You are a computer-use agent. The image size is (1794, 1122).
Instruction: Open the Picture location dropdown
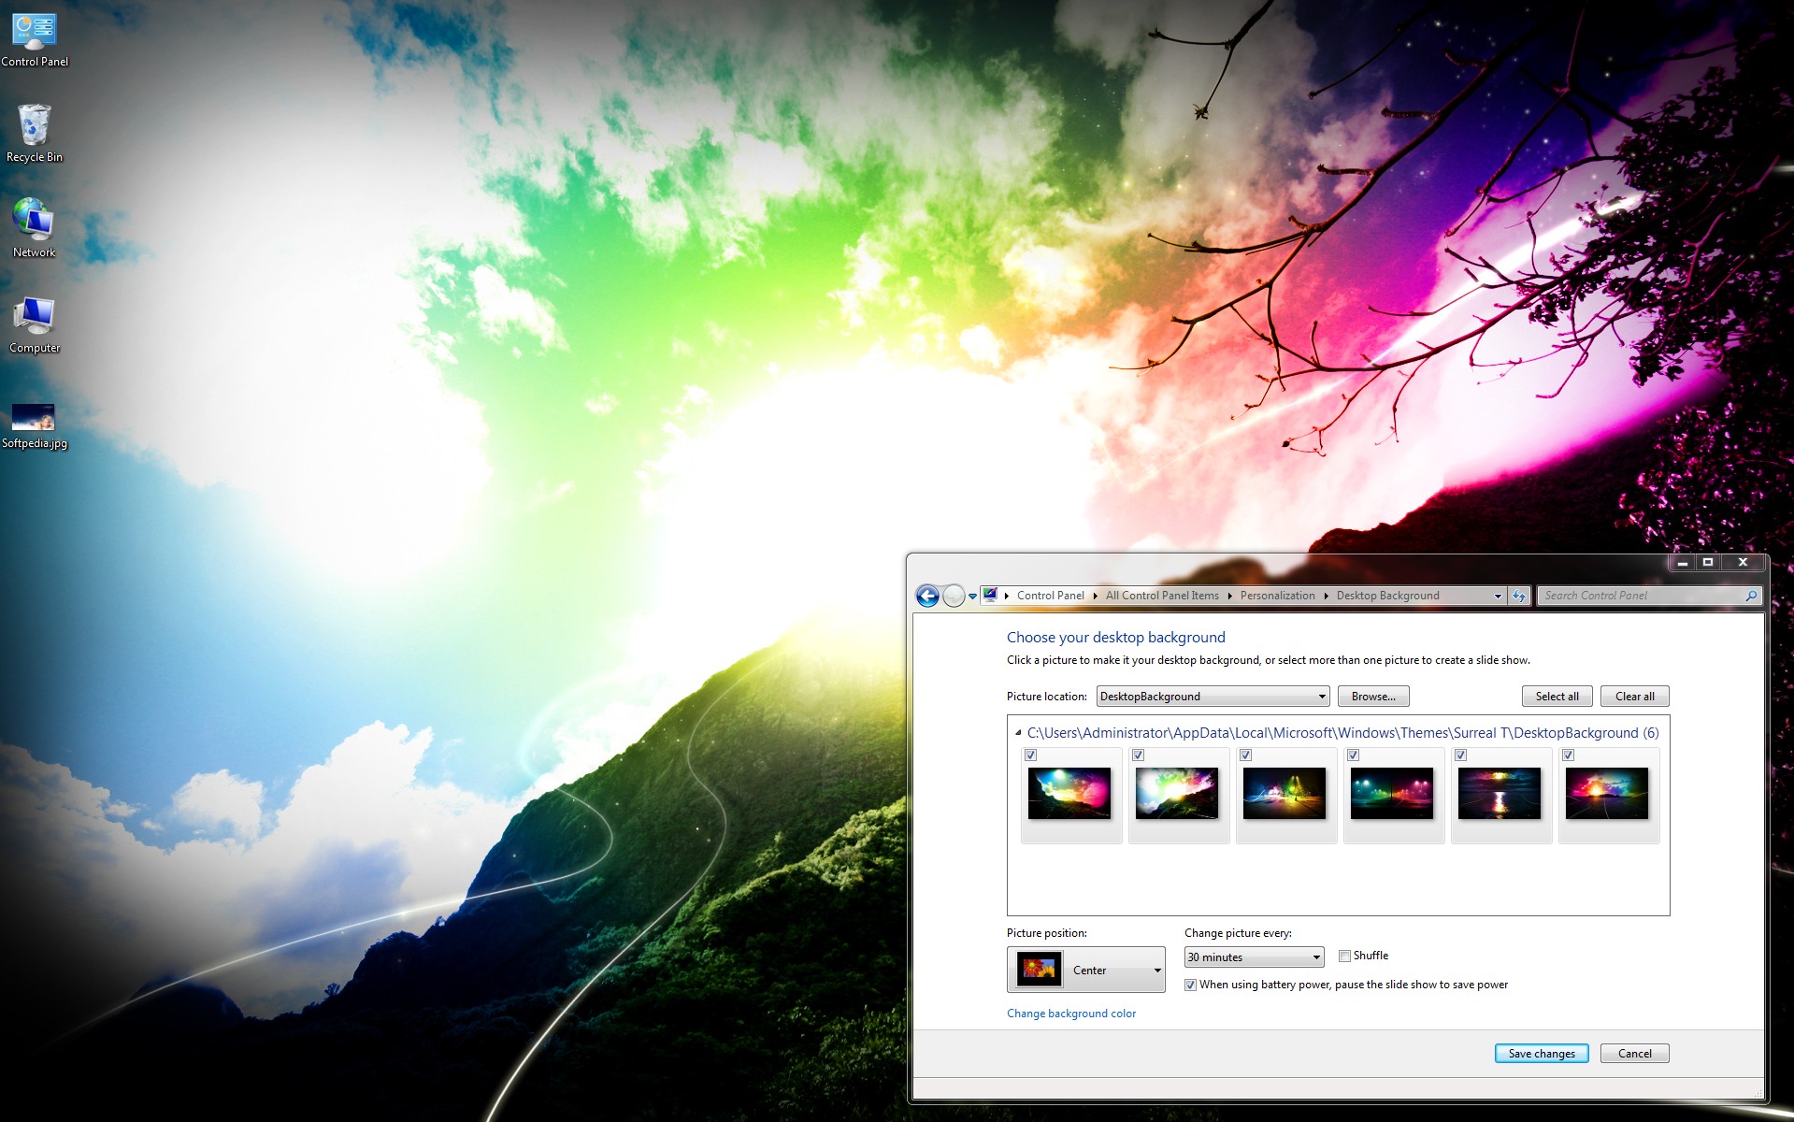click(1213, 697)
